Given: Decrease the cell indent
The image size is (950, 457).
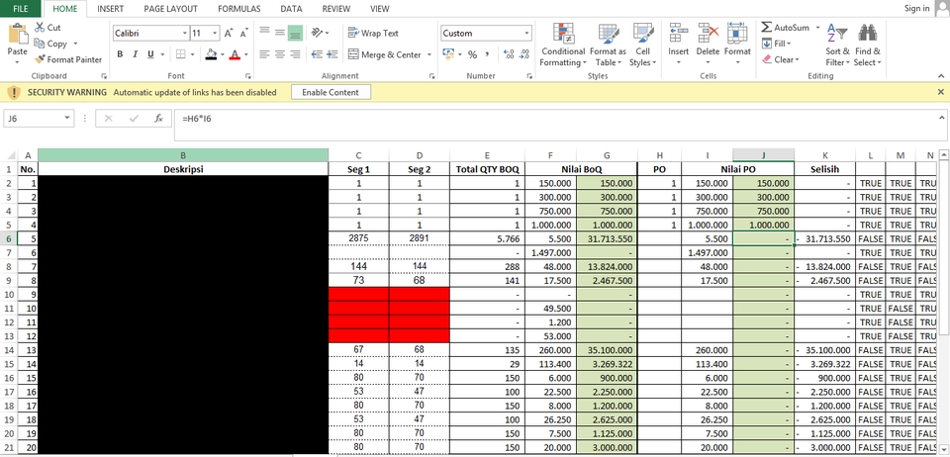Looking at the screenshot, I should coord(317,54).
